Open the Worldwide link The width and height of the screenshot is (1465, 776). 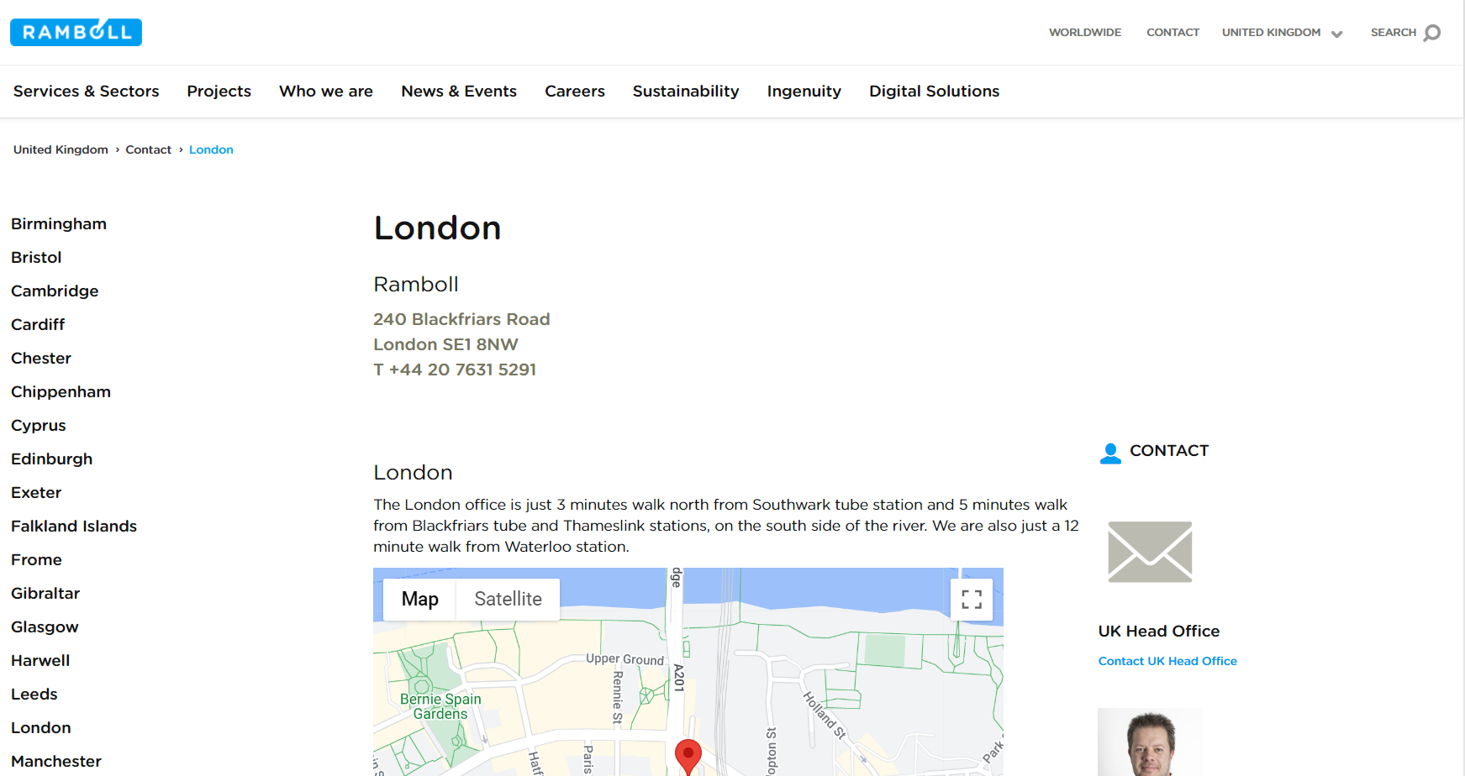click(1085, 33)
